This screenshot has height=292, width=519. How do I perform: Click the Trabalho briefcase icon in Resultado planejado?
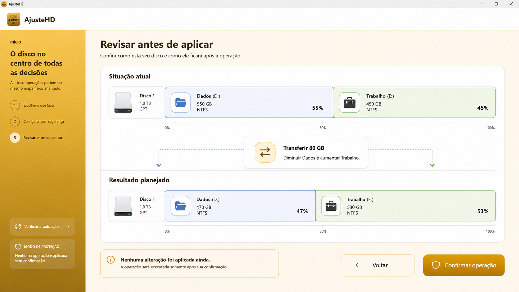pyautogui.click(x=331, y=206)
